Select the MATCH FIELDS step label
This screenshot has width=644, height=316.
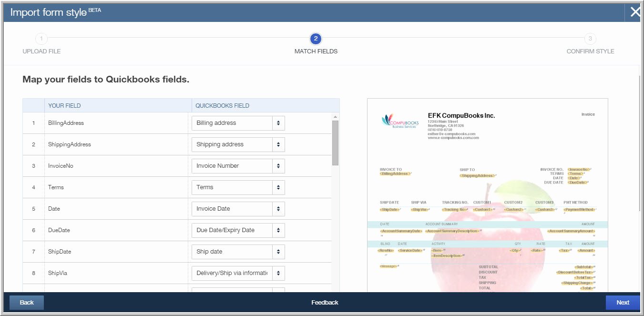[316, 51]
